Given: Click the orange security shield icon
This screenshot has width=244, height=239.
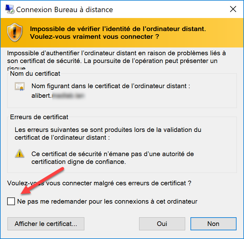Looking at the screenshot, I should tap(15, 33).
